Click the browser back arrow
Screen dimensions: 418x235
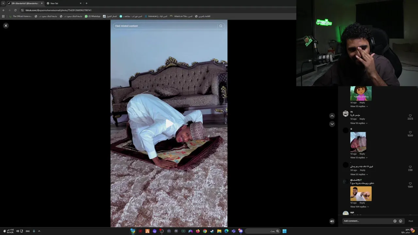point(4,10)
